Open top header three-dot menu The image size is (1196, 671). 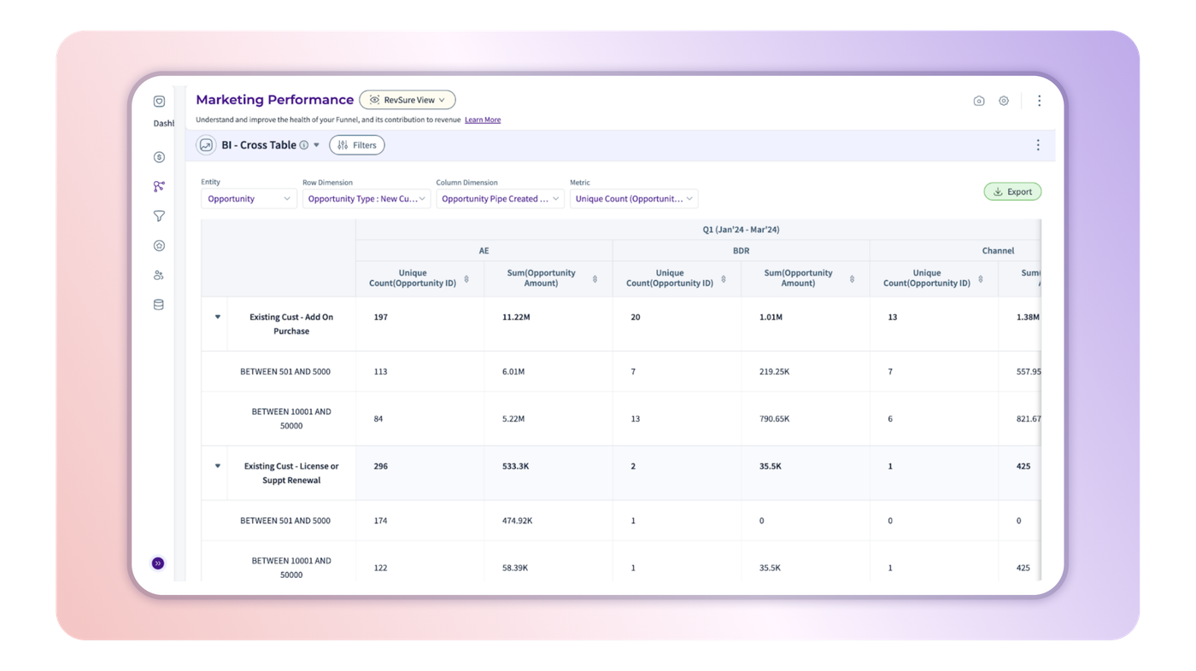click(1039, 101)
